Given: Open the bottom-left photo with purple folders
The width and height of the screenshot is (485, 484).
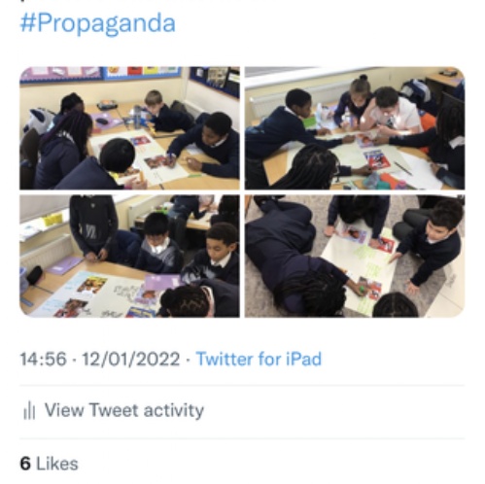Looking at the screenshot, I should point(129,256).
